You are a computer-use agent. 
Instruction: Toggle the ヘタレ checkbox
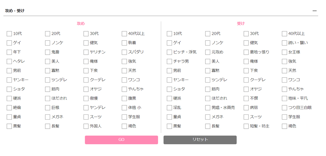[9, 61]
